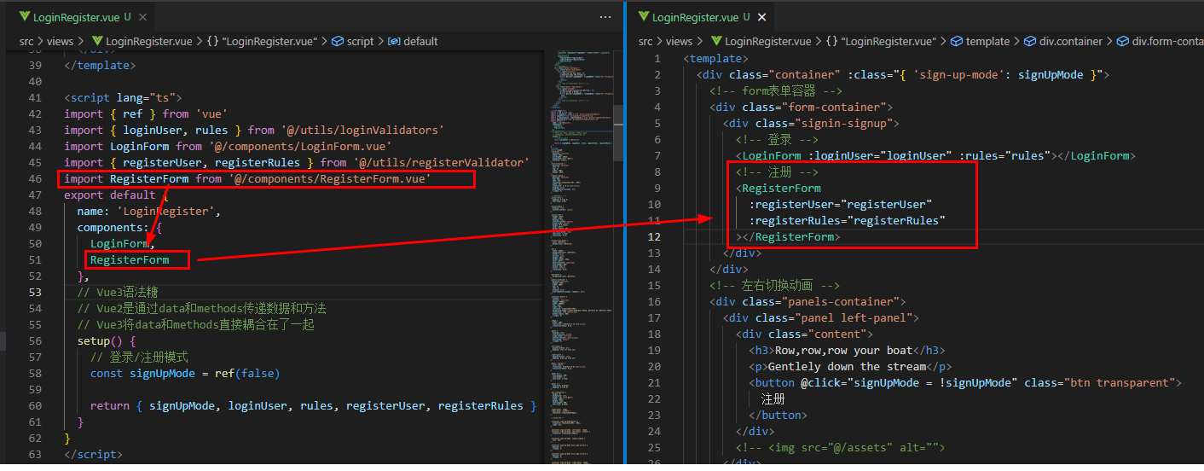The height and width of the screenshot is (471, 1204).
Task: Close the right pane LoginRegister.vue tab
Action: pos(762,16)
